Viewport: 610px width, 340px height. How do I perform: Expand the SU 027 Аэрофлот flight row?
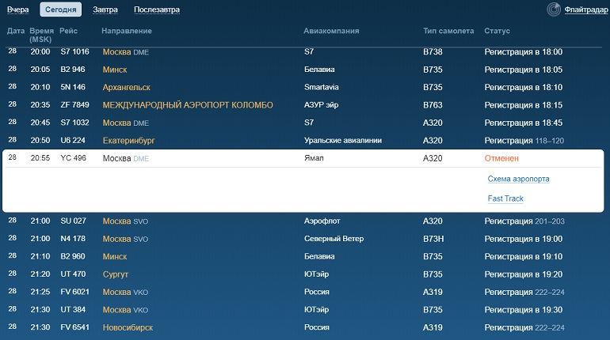click(x=303, y=221)
